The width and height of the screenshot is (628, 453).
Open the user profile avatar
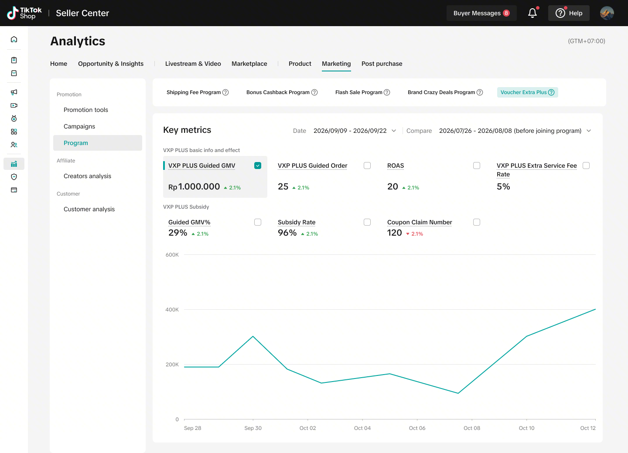(607, 13)
